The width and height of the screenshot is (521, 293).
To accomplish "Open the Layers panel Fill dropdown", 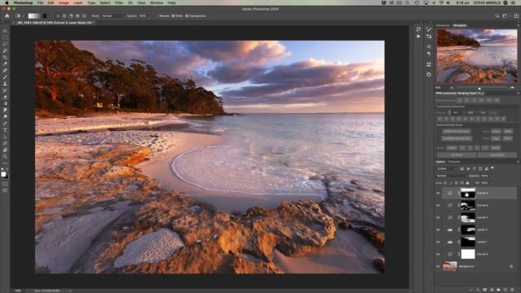I will coord(491,182).
